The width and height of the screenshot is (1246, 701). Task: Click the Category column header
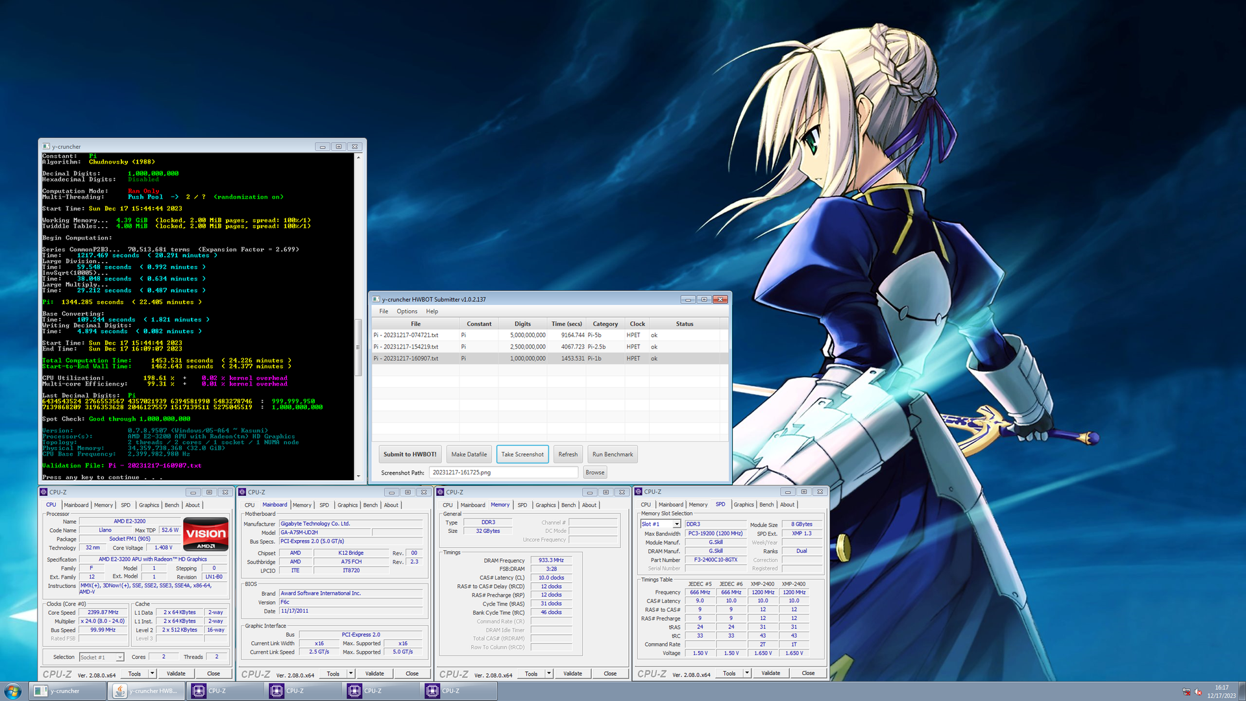point(605,324)
